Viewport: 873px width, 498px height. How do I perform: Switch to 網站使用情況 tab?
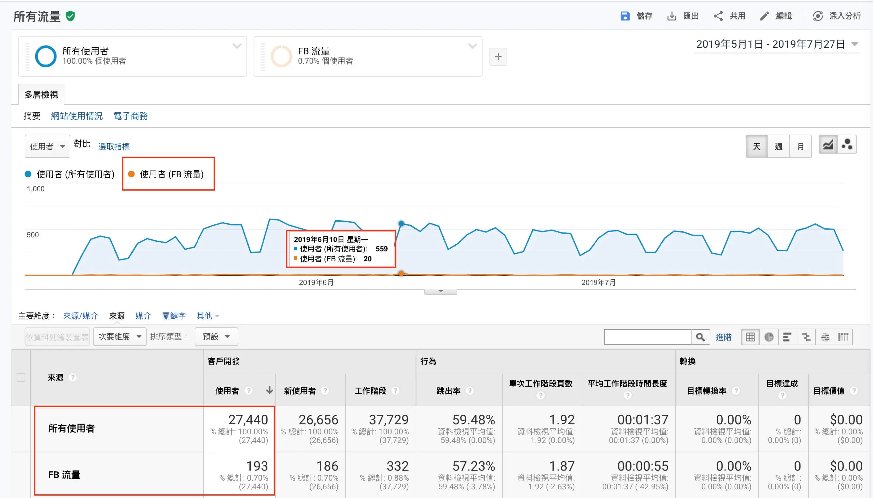pos(77,116)
